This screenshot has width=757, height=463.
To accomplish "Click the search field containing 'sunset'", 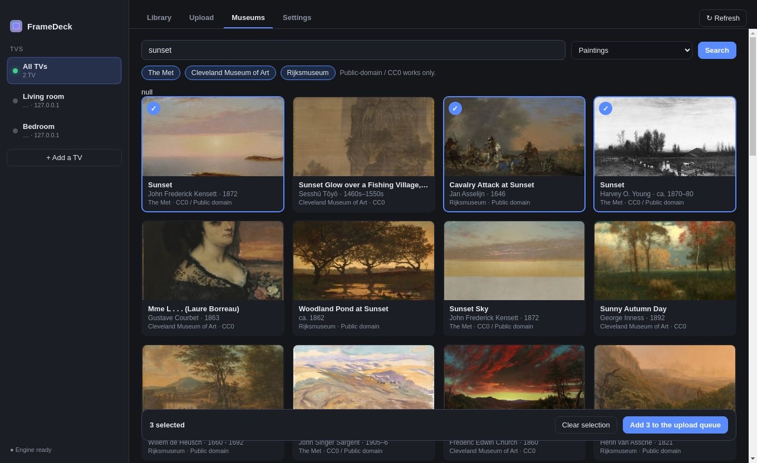I will click(353, 50).
